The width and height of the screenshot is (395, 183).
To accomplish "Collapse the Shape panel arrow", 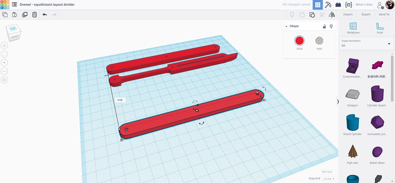I will (287, 27).
